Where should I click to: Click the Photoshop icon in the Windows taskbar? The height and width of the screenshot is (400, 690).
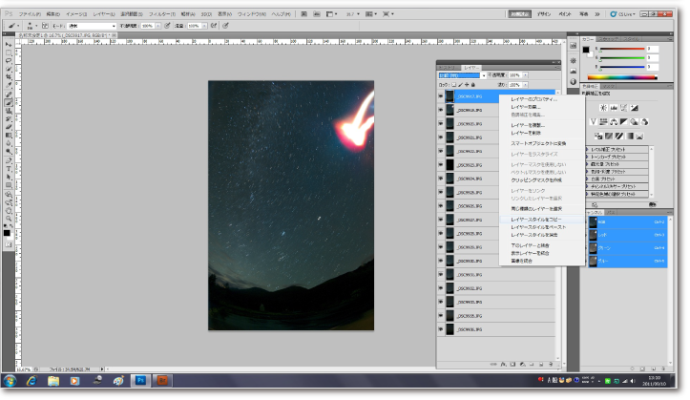142,380
